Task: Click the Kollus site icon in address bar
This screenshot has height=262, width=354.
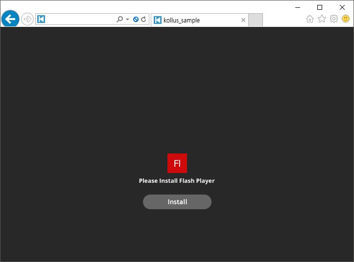Action: (x=41, y=19)
